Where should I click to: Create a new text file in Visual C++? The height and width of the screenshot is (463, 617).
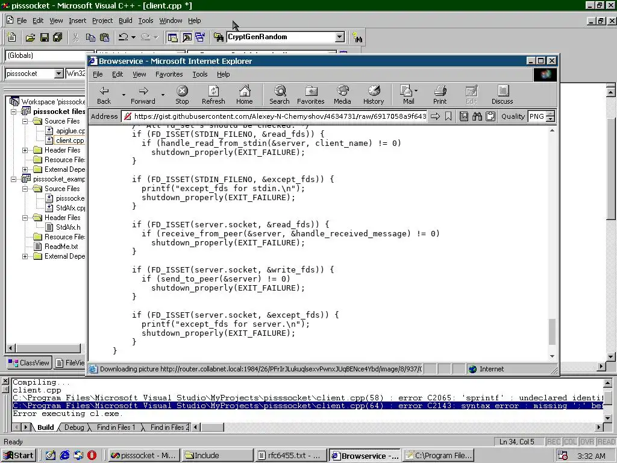[12, 37]
